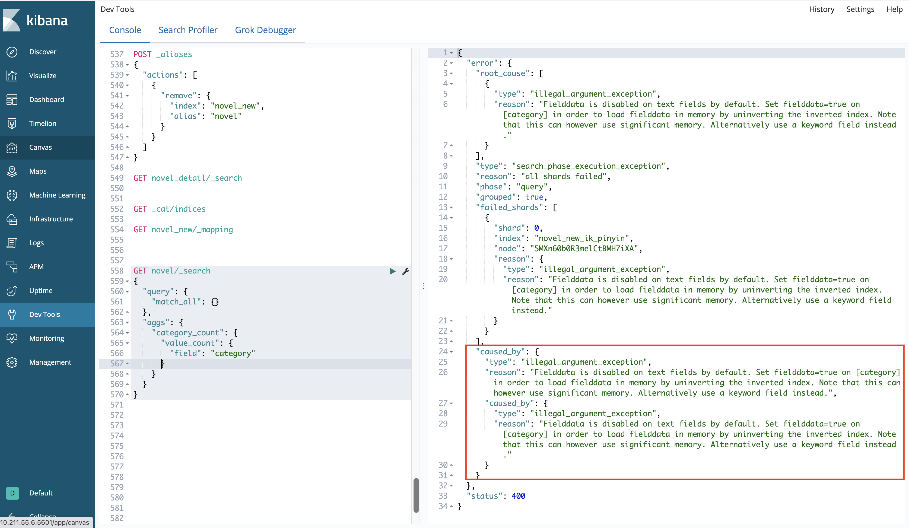Image resolution: width=909 pixels, height=528 pixels.
Task: Click the POST _aliases request line
Action: pyautogui.click(x=163, y=55)
